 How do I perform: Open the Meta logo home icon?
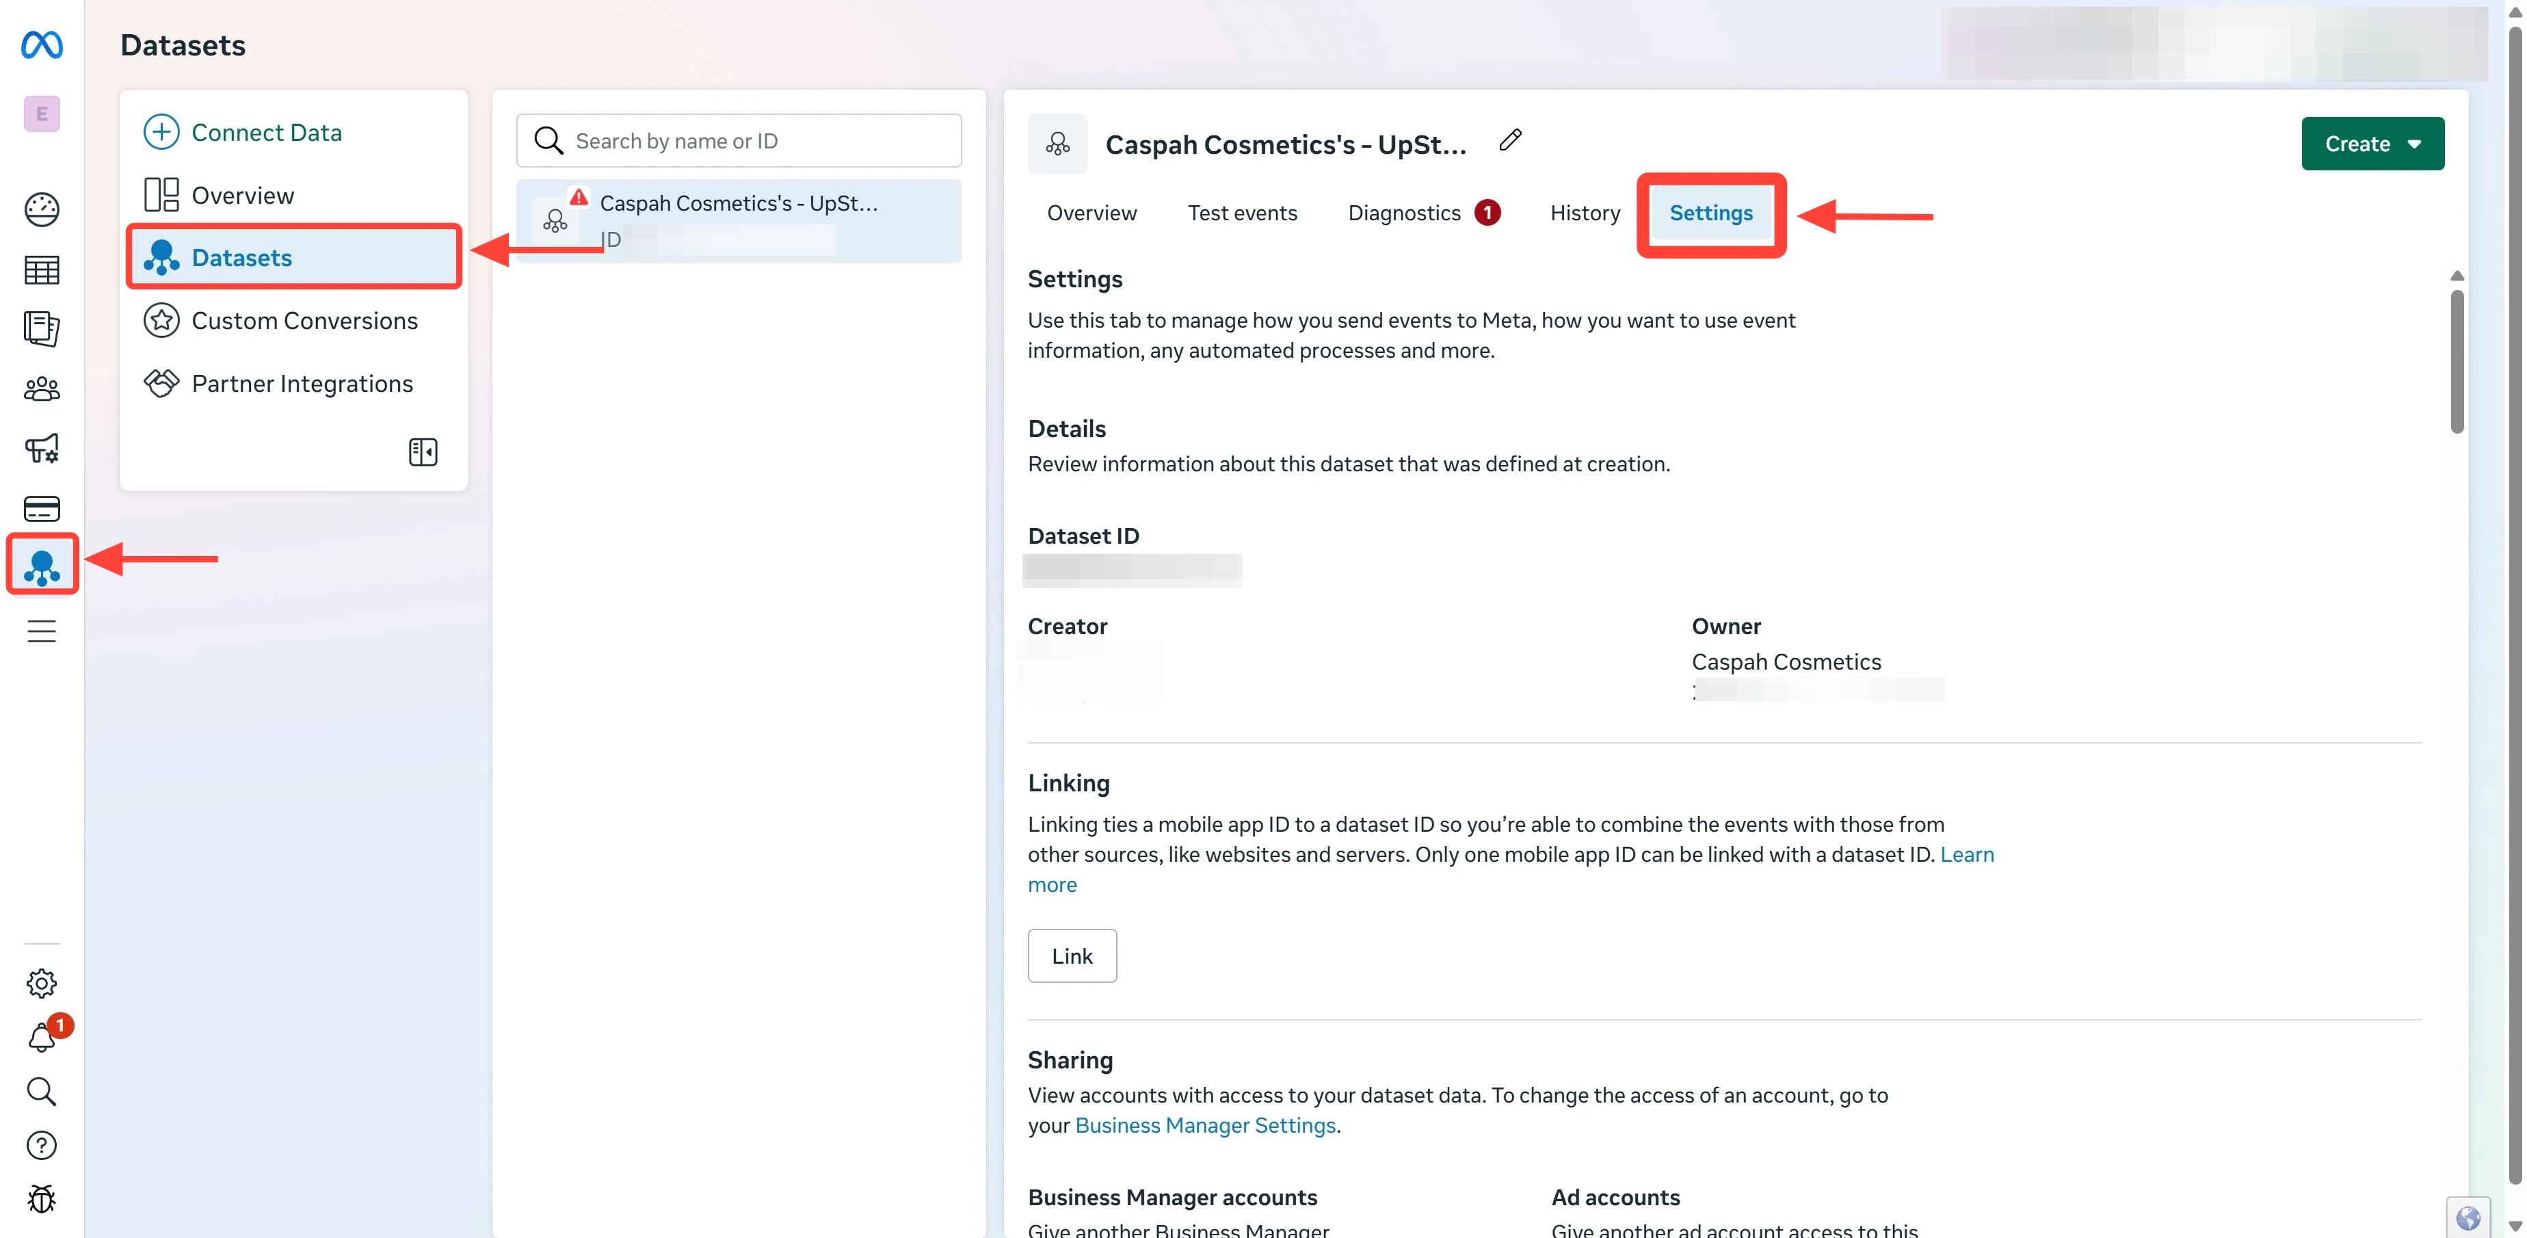(41, 45)
